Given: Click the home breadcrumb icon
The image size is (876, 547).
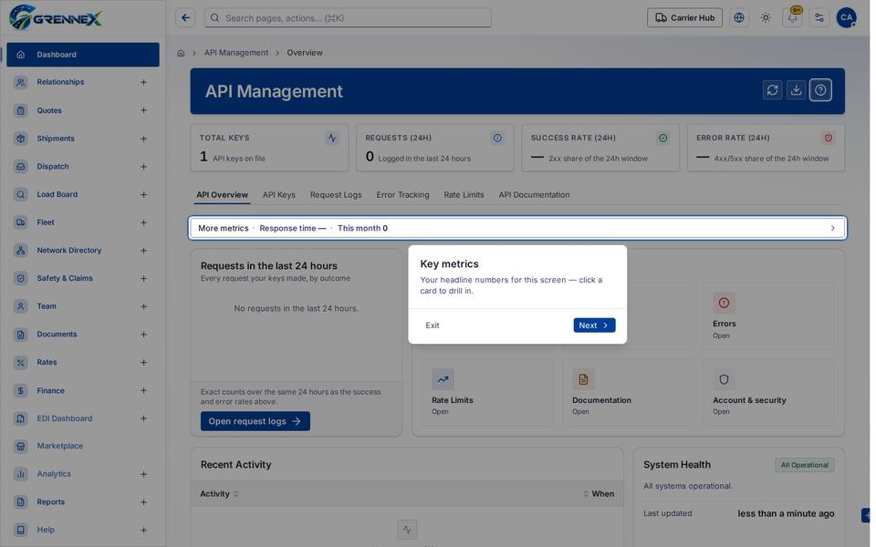Looking at the screenshot, I should [x=181, y=53].
